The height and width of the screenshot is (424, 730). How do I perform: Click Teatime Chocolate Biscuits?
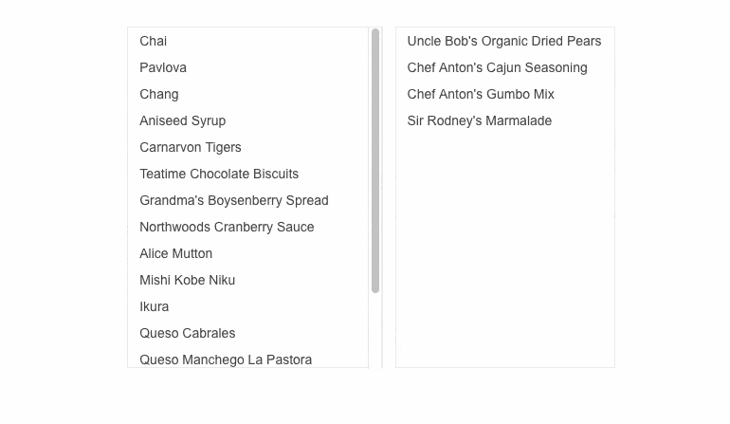click(219, 174)
